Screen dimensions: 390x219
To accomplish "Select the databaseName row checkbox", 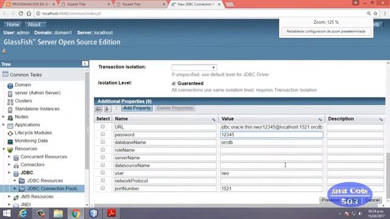I will (103, 142).
